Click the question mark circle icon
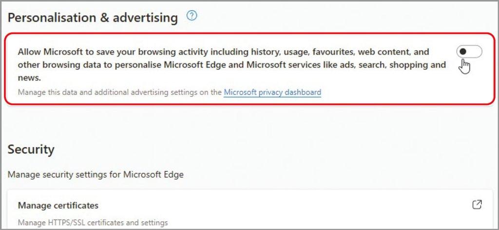Viewport: 499px width, 230px height. (192, 16)
